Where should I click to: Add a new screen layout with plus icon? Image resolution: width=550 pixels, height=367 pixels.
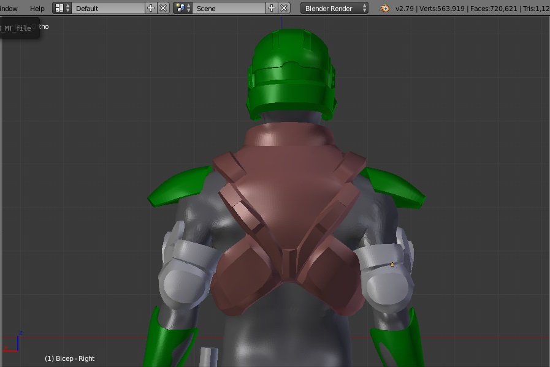(151, 9)
